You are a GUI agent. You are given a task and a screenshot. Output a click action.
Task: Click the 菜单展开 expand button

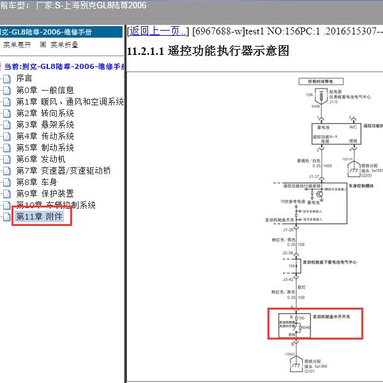click(x=17, y=45)
